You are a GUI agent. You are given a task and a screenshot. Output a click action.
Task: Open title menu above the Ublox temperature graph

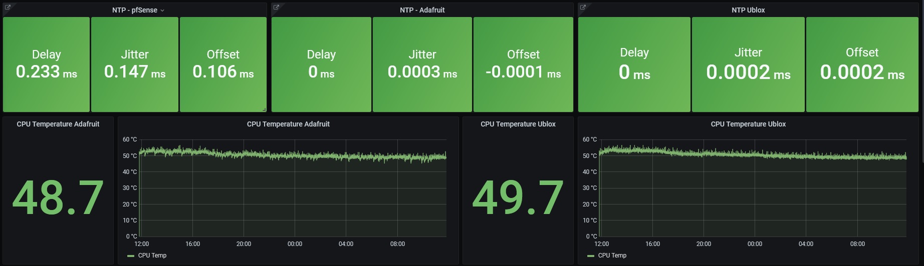pos(748,124)
